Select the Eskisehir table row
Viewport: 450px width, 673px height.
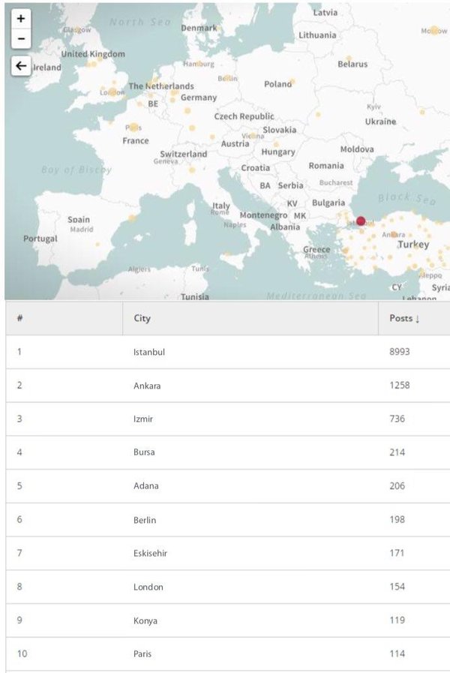click(x=228, y=553)
